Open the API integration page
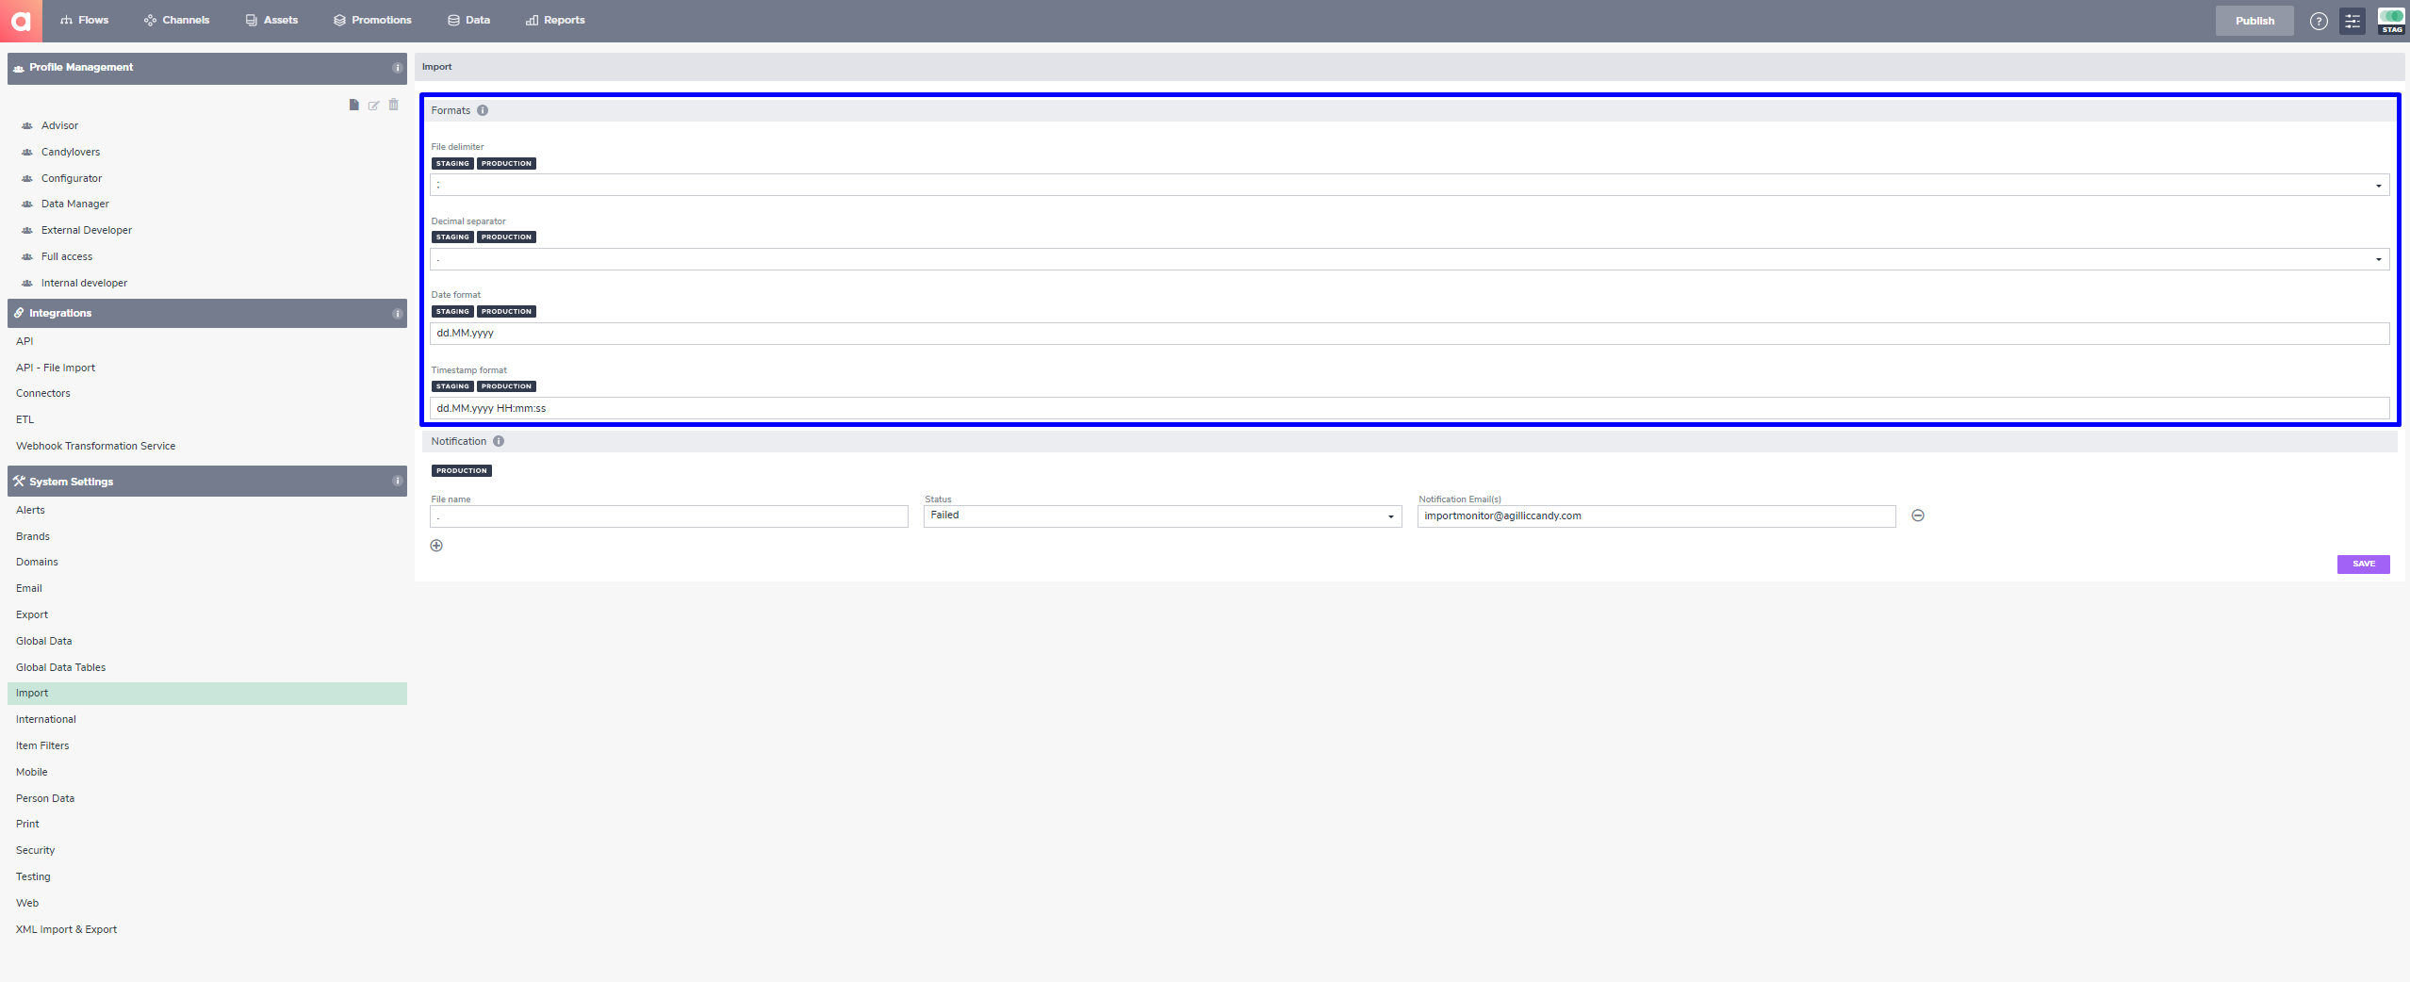The height and width of the screenshot is (982, 2410). (25, 341)
